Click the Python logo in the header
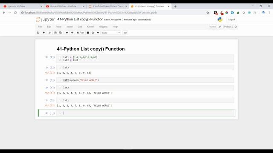 [x=220, y=20]
